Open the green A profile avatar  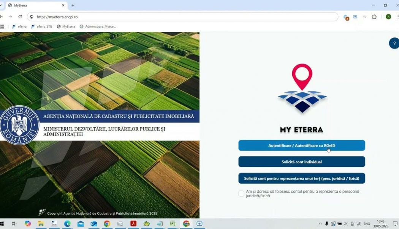pyautogui.click(x=388, y=17)
